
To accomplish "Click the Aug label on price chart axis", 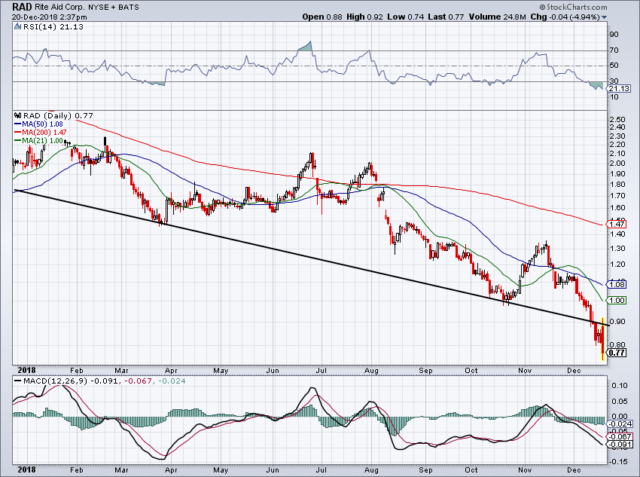I will tap(371, 371).
